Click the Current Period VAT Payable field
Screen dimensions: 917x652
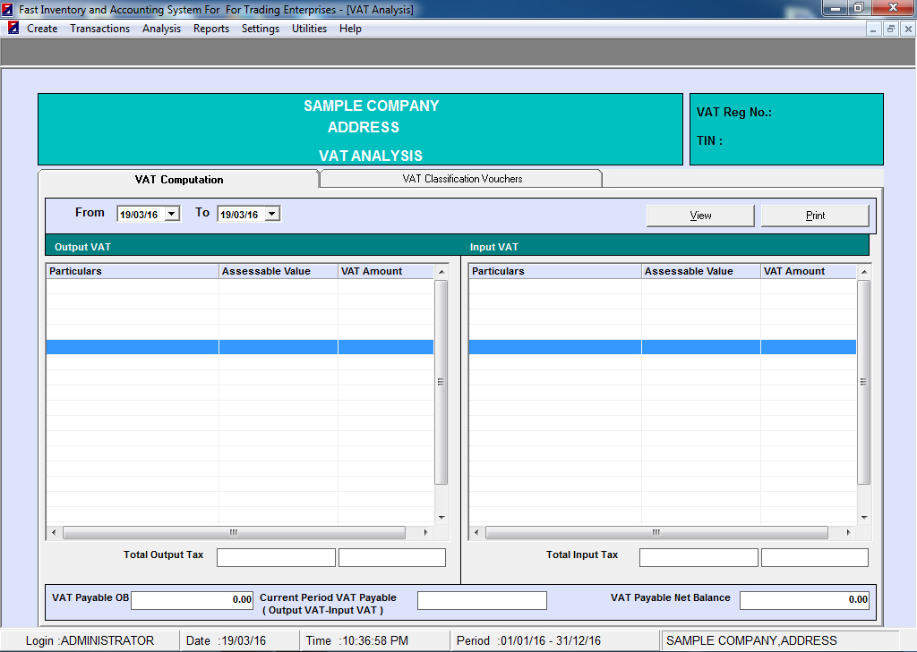(482, 600)
